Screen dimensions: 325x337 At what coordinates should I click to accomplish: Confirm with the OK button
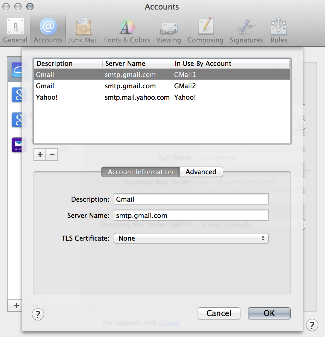point(269,313)
